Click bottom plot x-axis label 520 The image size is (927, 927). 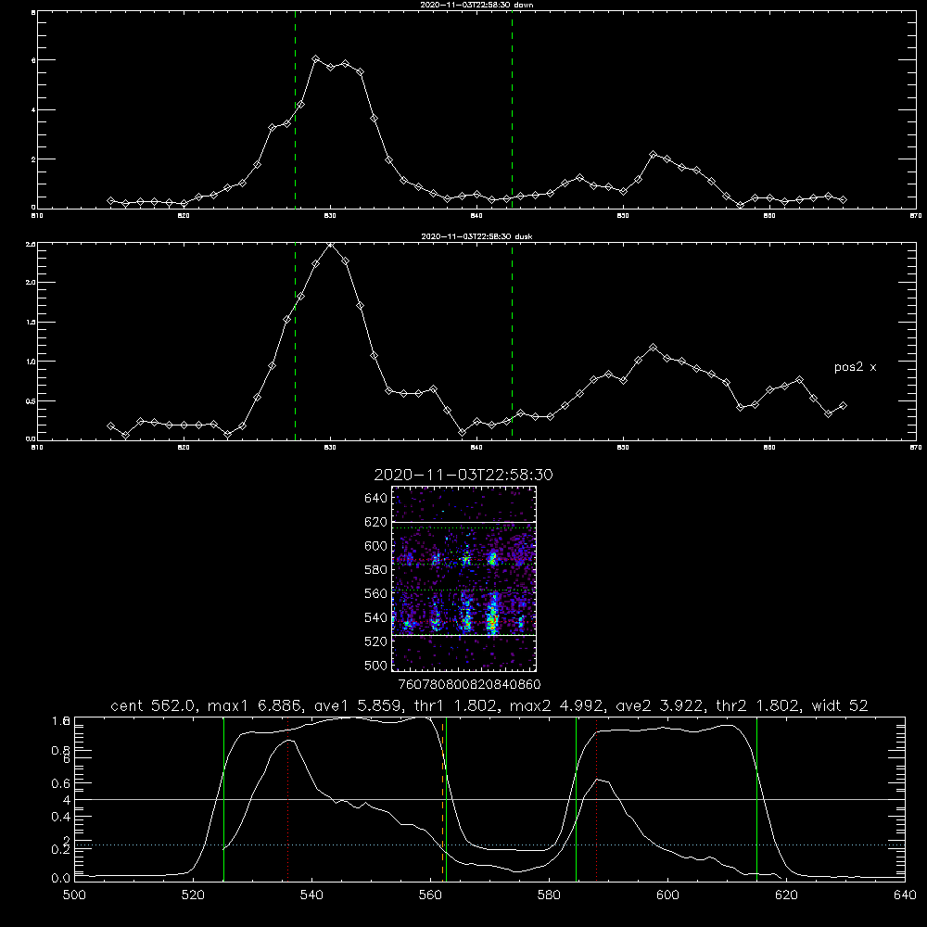[x=194, y=895]
